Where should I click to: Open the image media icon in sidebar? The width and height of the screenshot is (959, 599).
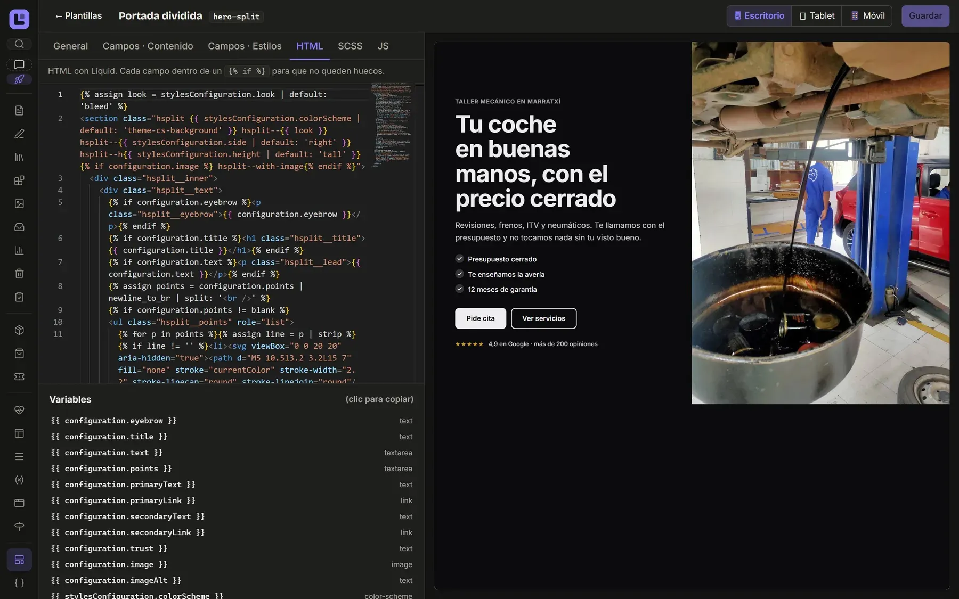point(19,203)
